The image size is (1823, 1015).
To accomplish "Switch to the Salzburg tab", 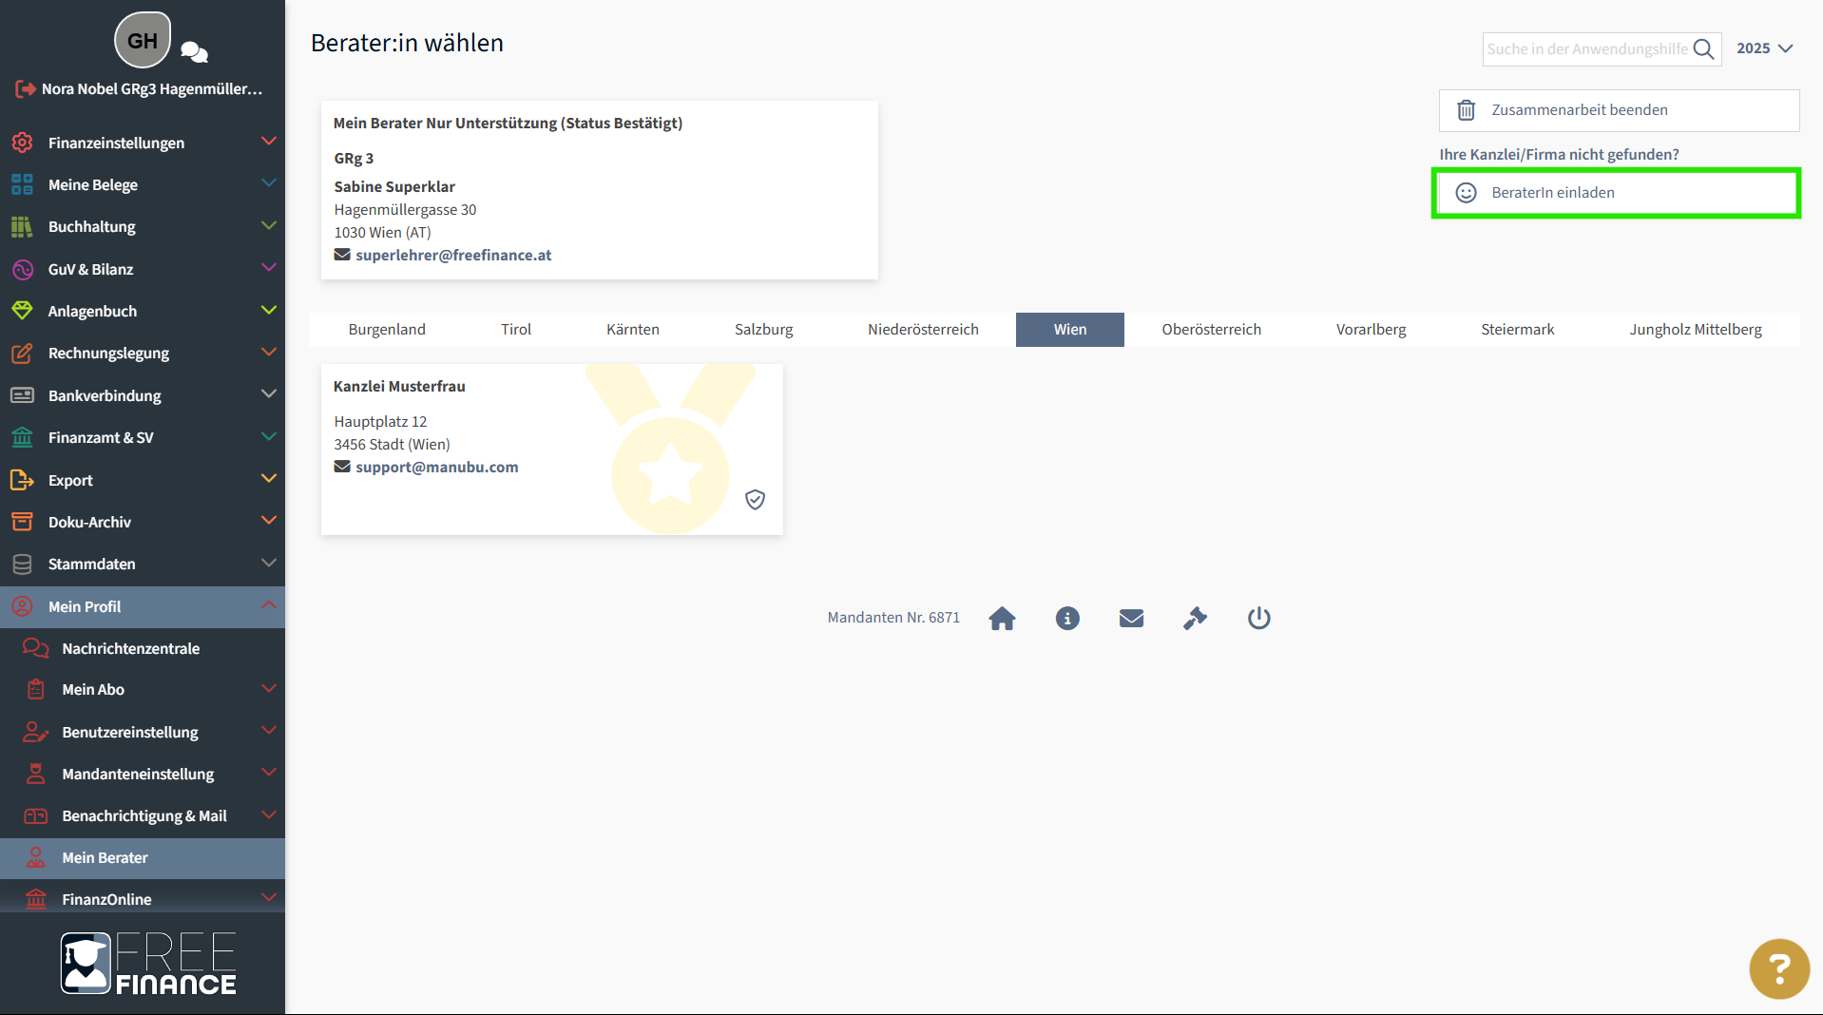I will point(763,330).
